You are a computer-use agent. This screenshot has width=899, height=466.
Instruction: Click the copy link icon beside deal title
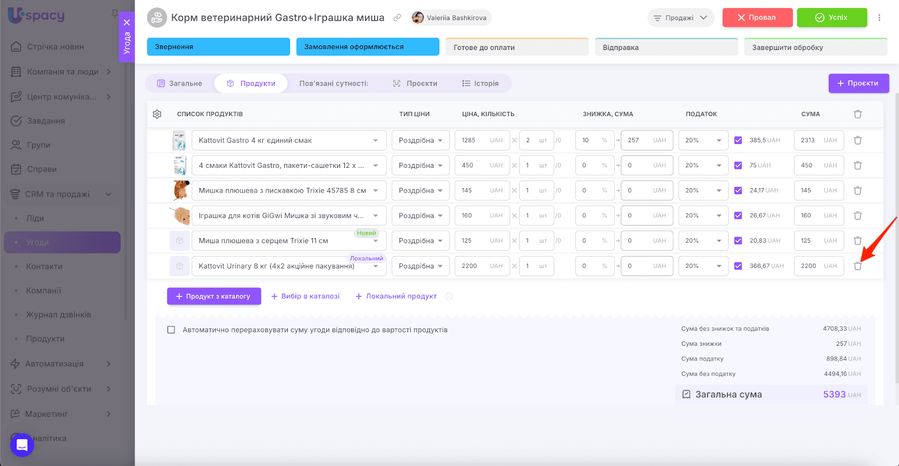coord(397,18)
